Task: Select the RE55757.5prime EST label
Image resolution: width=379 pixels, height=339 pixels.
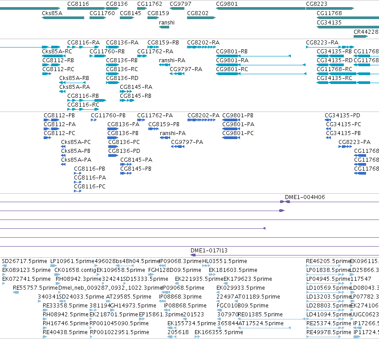Action: 35,288
